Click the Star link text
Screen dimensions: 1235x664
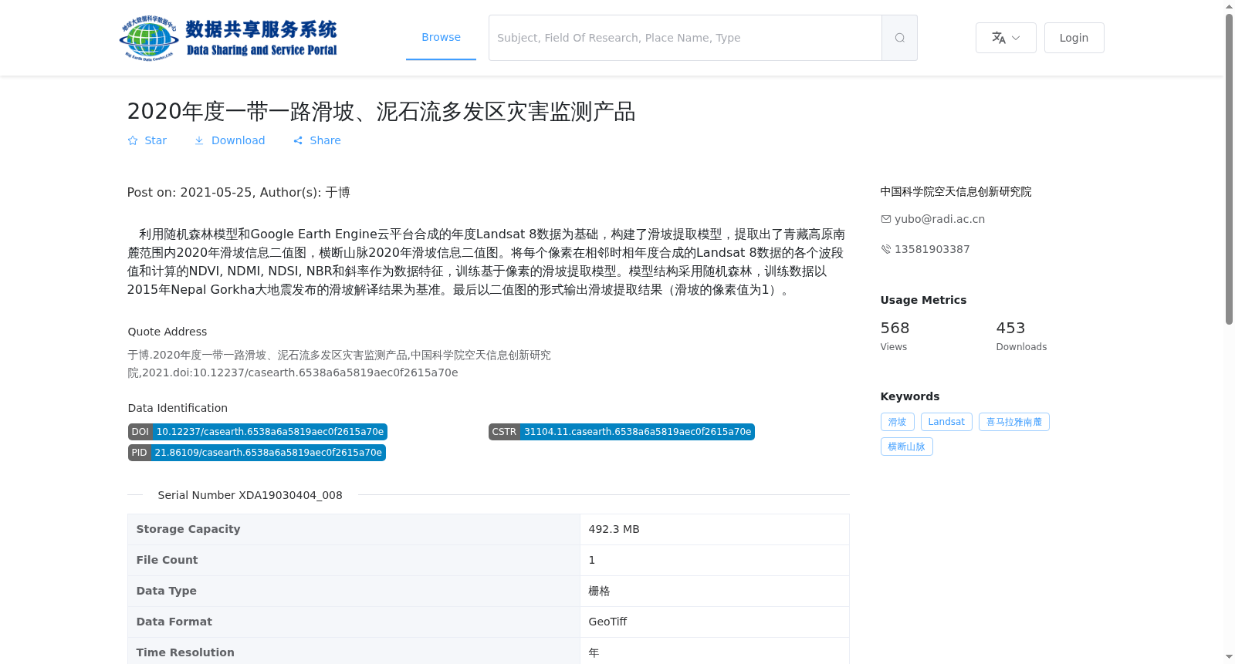tap(156, 140)
